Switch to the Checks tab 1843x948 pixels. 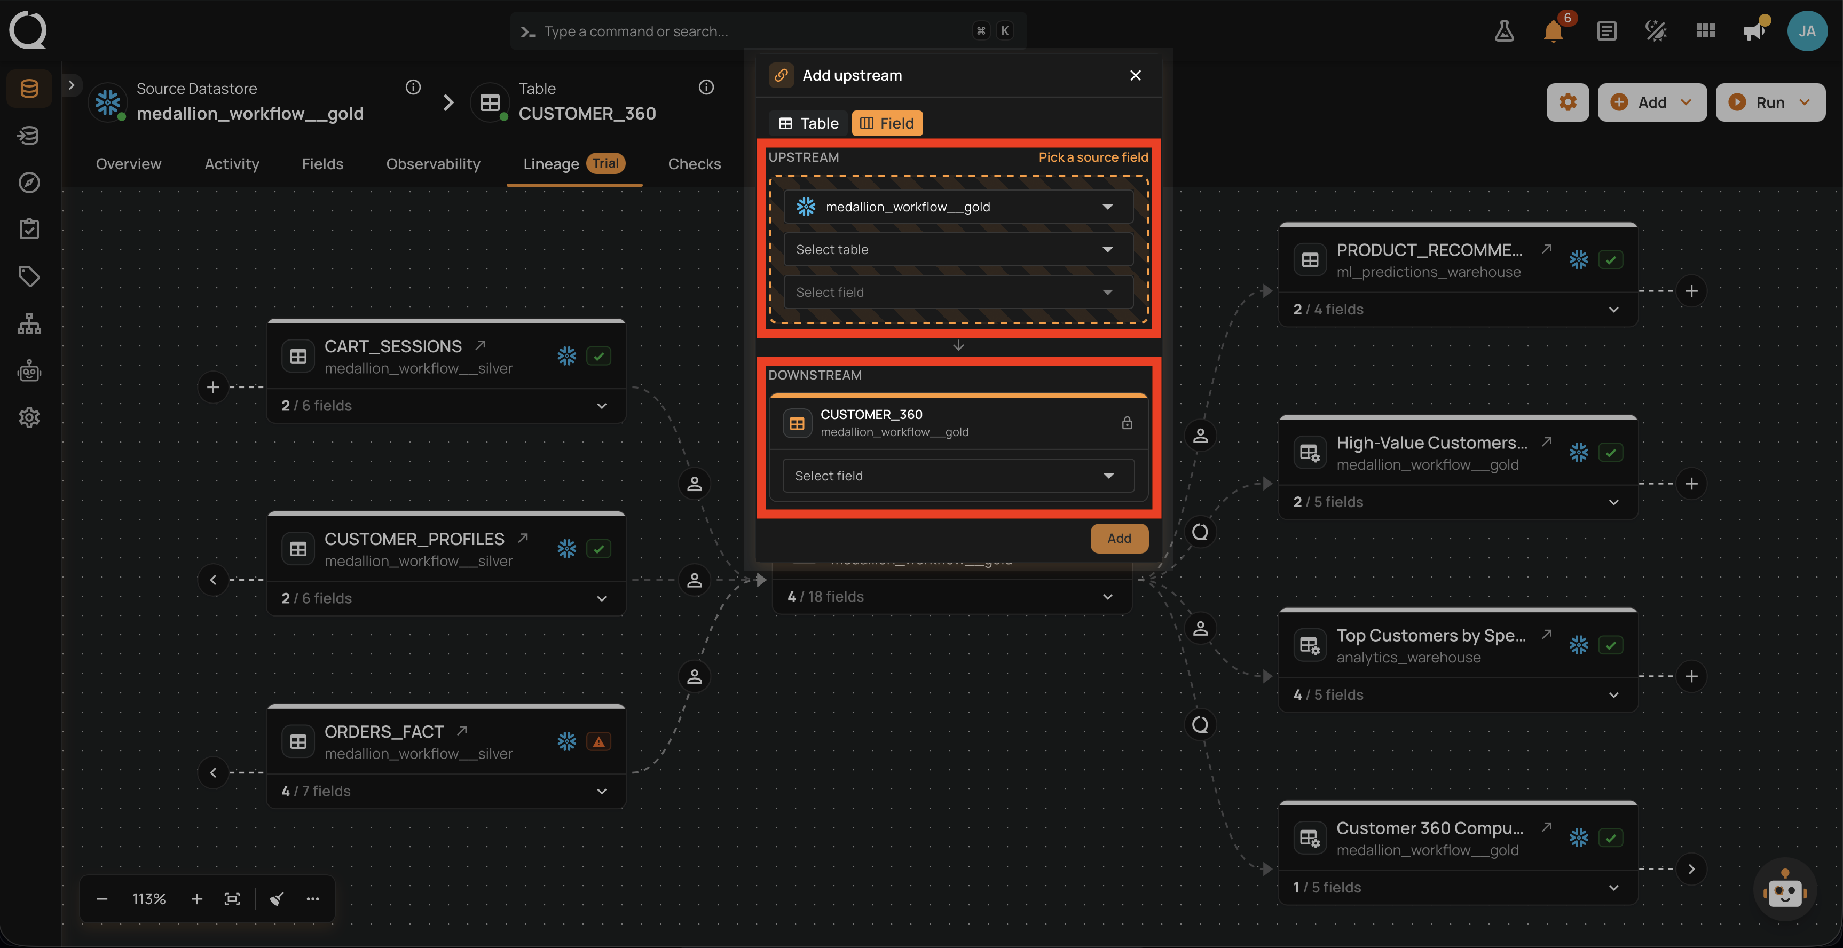point(694,164)
